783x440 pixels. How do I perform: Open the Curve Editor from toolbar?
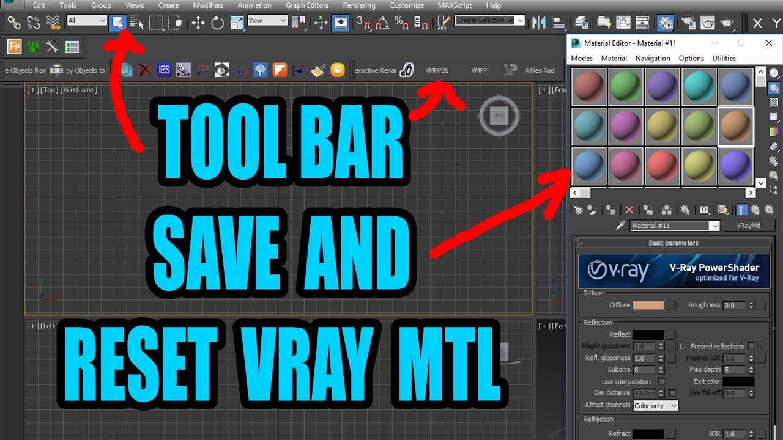point(624,23)
